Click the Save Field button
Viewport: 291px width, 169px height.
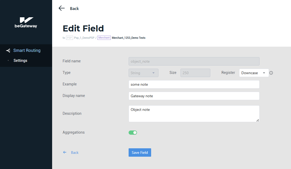click(x=140, y=152)
